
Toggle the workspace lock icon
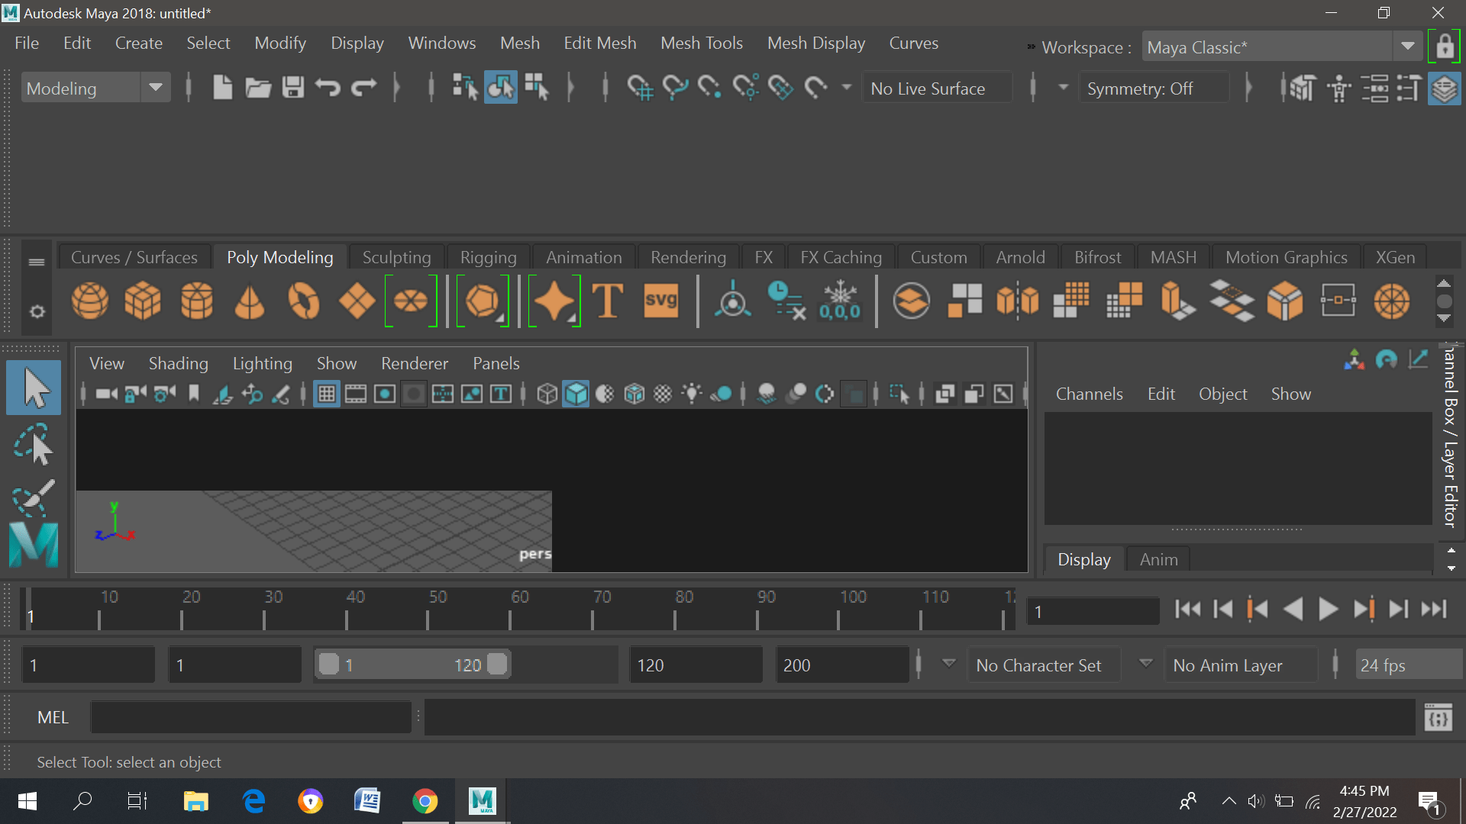(1444, 47)
